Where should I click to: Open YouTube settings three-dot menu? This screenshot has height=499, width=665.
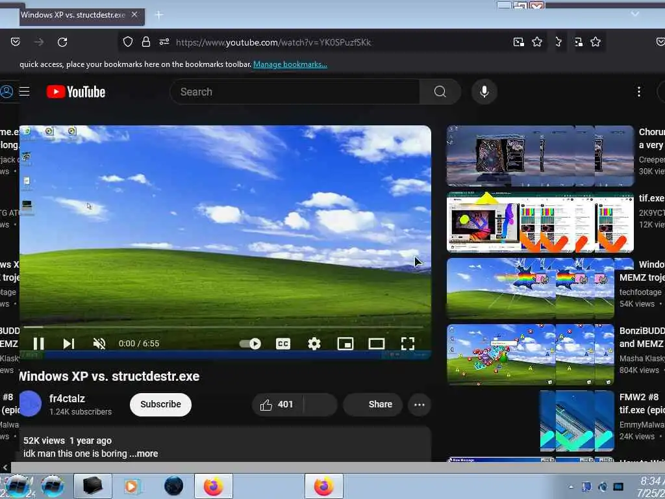coord(639,92)
